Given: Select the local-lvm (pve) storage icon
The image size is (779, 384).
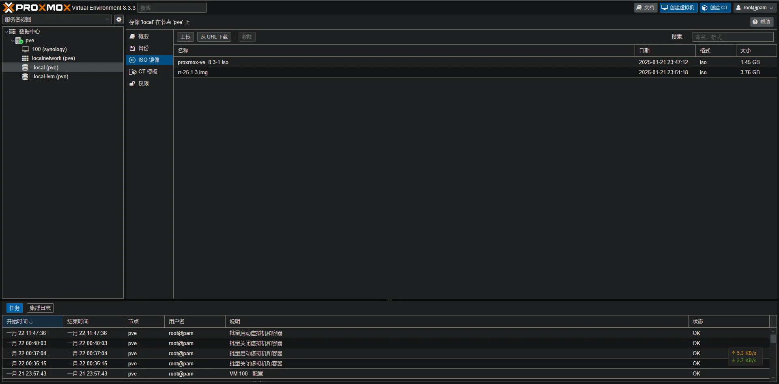Looking at the screenshot, I should (x=25, y=76).
